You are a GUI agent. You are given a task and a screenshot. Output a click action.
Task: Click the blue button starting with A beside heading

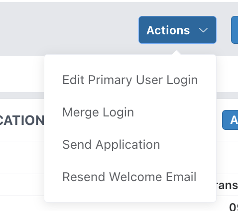tap(230, 120)
